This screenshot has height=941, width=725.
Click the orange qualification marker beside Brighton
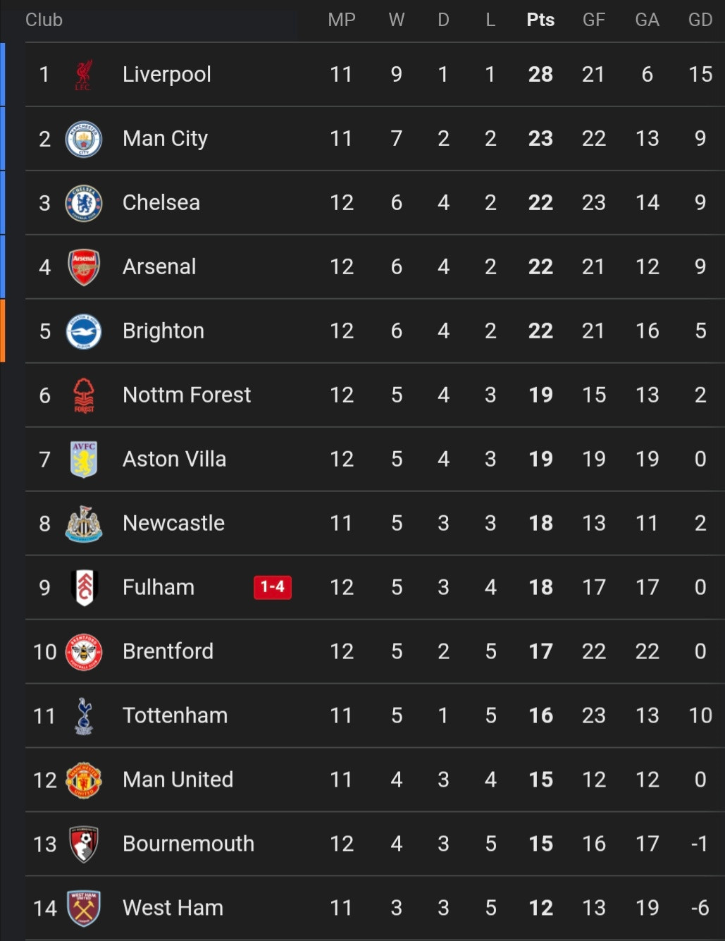pos(3,331)
